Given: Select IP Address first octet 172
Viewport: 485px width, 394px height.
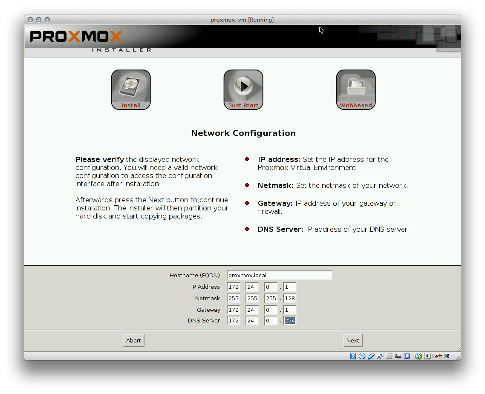Looking at the screenshot, I should tap(234, 287).
